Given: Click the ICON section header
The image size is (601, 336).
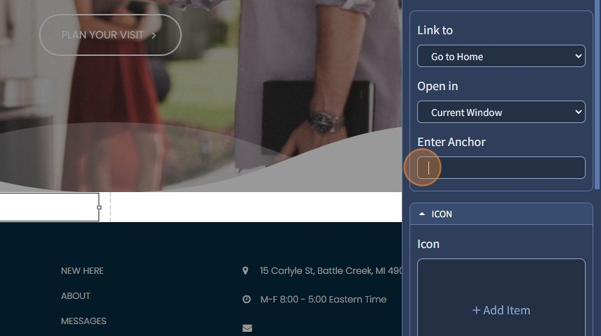Looking at the screenshot, I should tap(501, 214).
